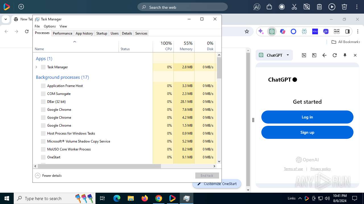Click the split view arrows extension icon

tap(337, 31)
